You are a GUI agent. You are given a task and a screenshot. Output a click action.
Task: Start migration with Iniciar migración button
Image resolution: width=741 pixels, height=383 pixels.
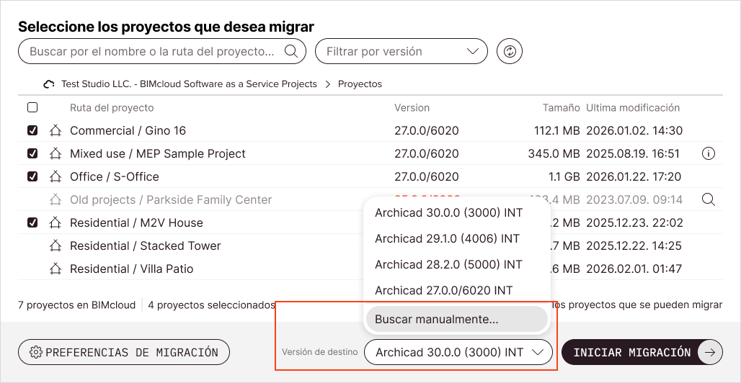pos(642,352)
